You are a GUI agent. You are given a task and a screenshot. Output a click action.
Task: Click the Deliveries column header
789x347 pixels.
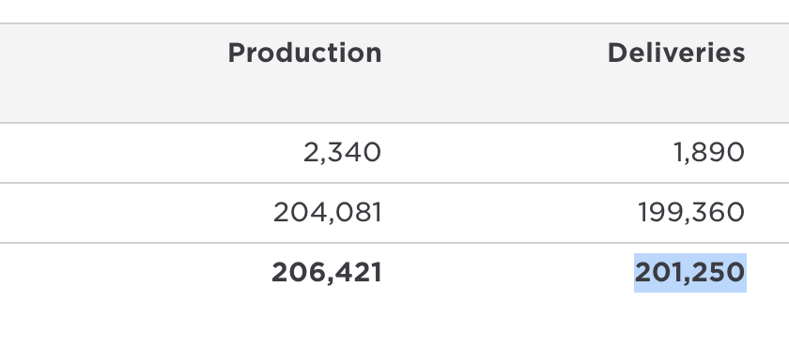676,53
